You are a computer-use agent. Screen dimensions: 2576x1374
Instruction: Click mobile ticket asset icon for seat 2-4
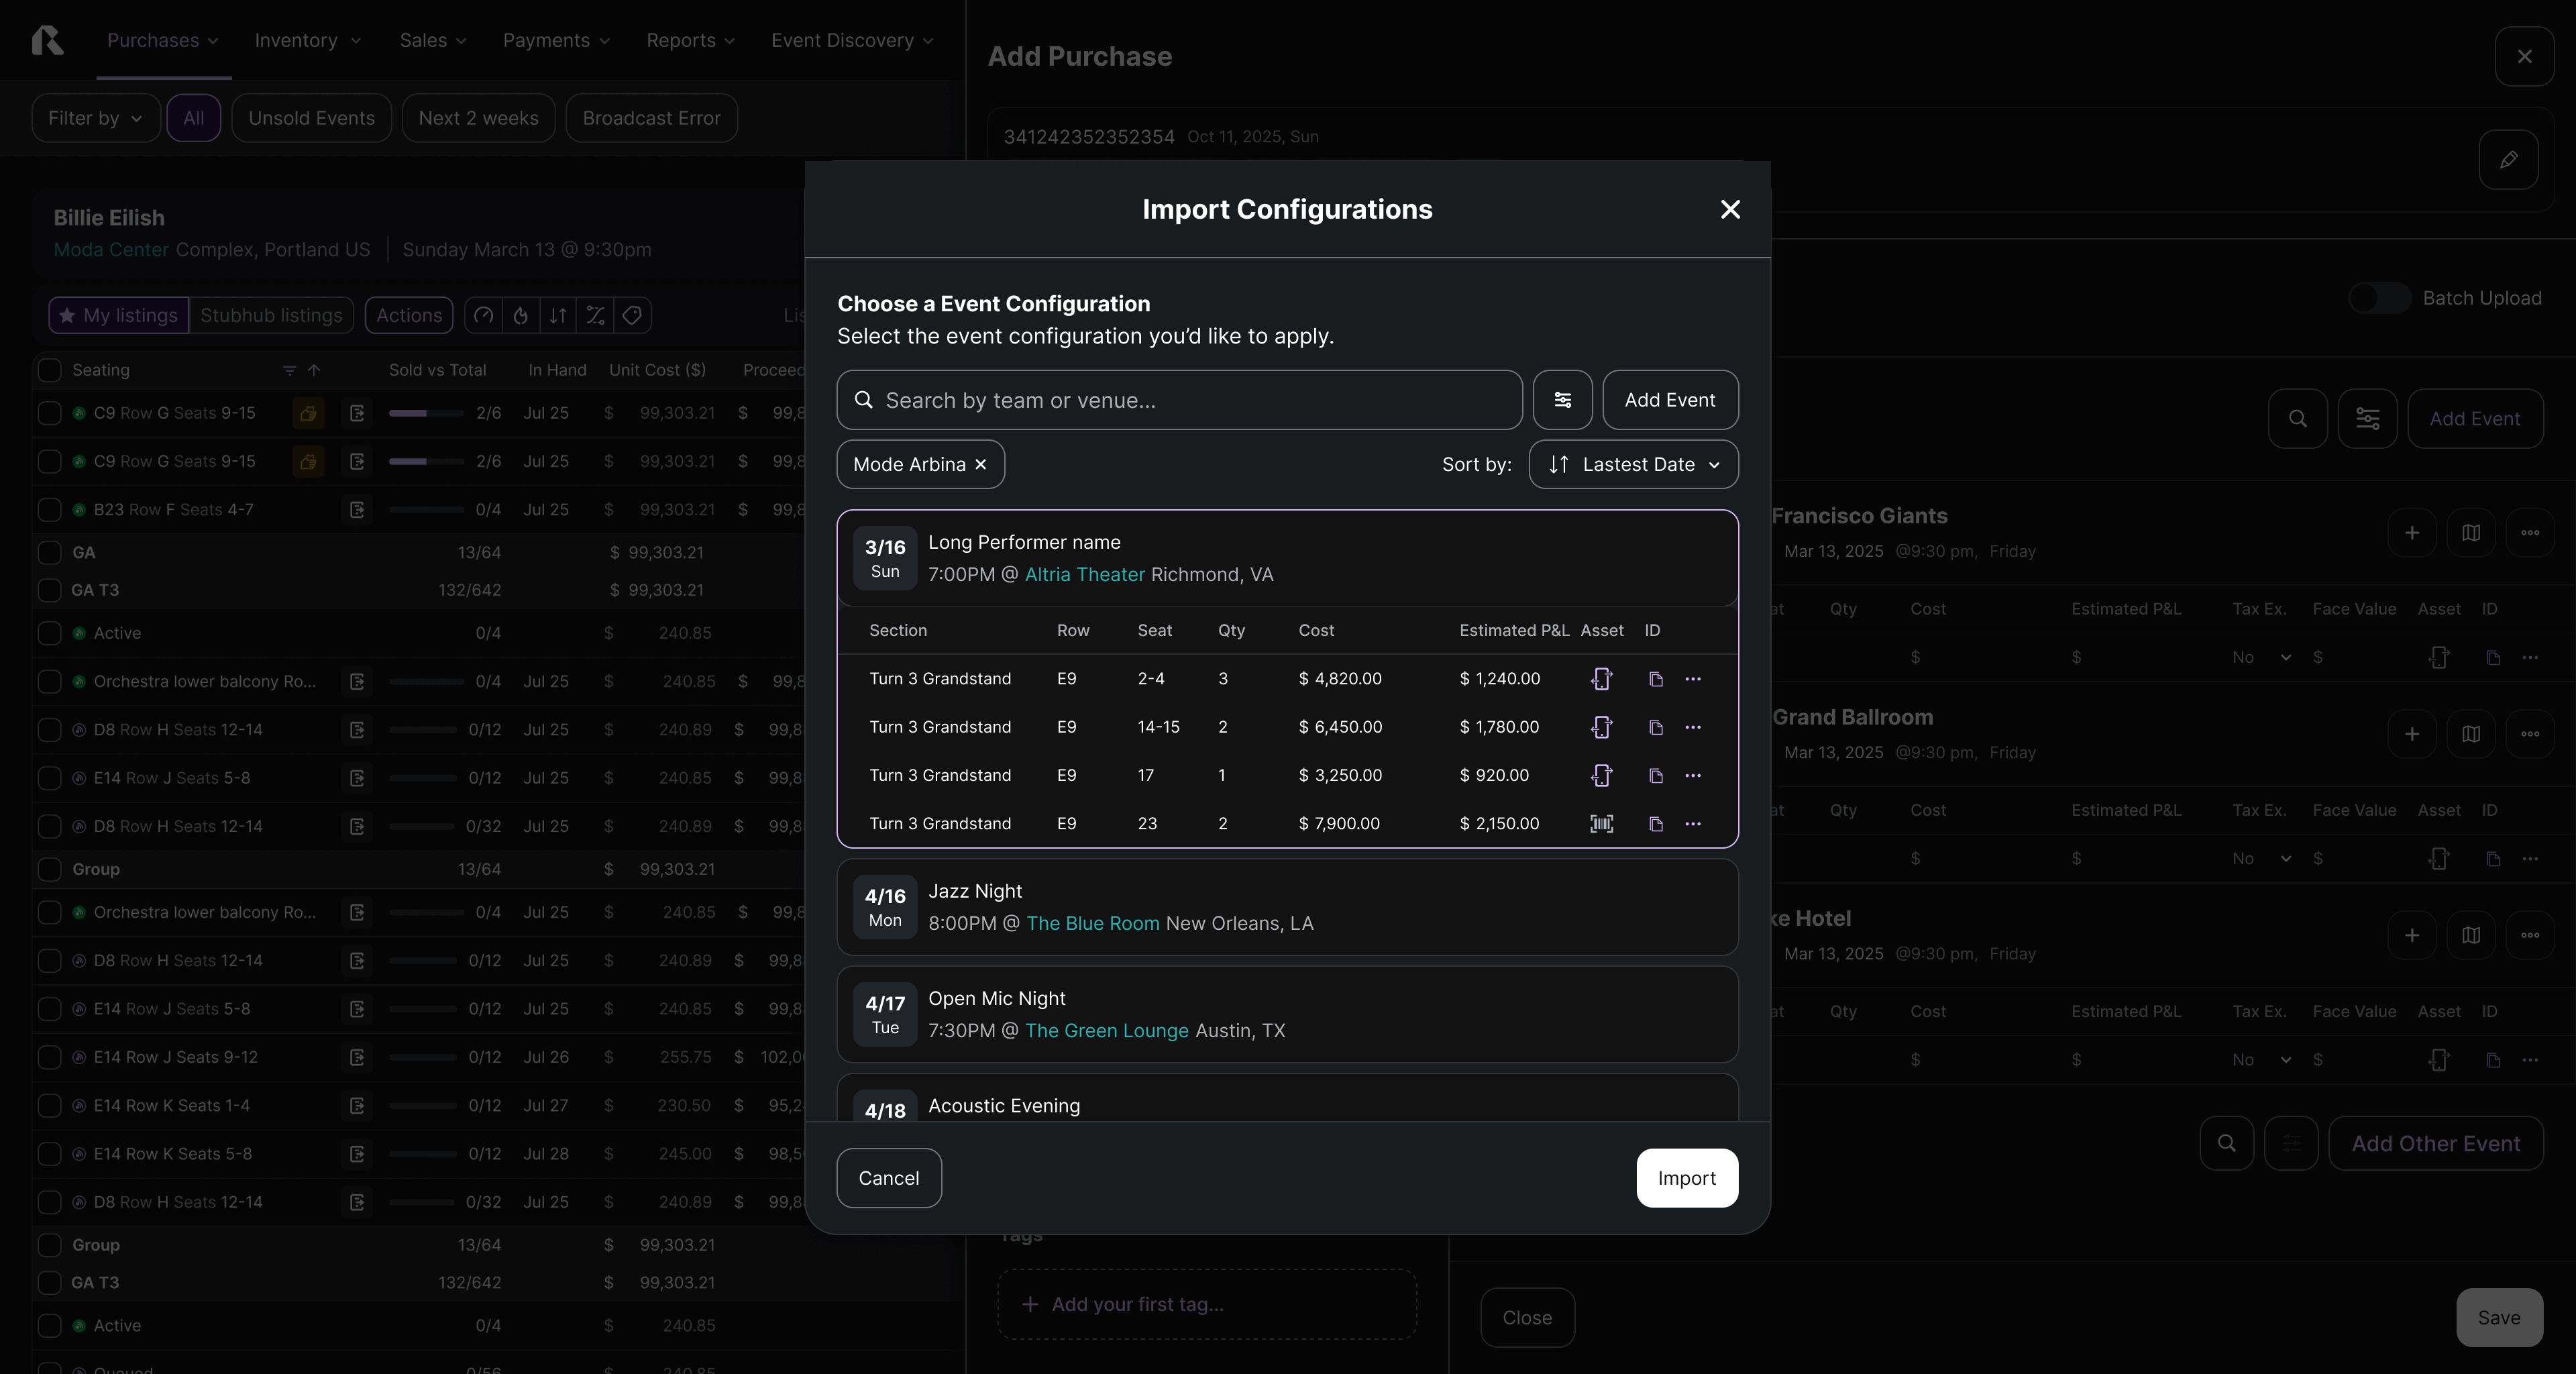coord(1601,679)
